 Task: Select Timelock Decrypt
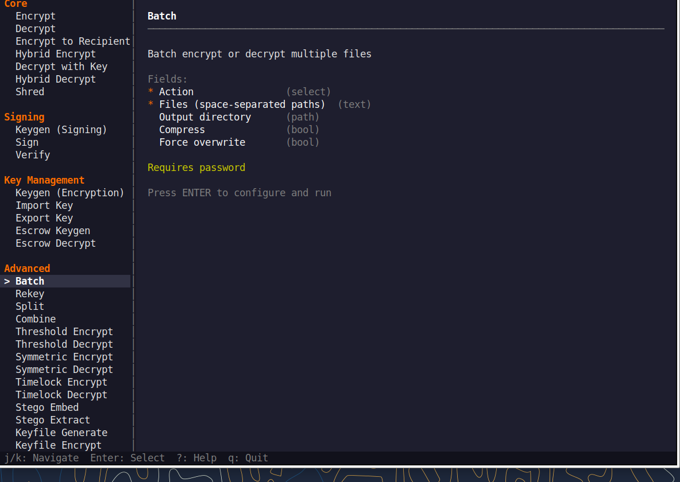pos(61,394)
